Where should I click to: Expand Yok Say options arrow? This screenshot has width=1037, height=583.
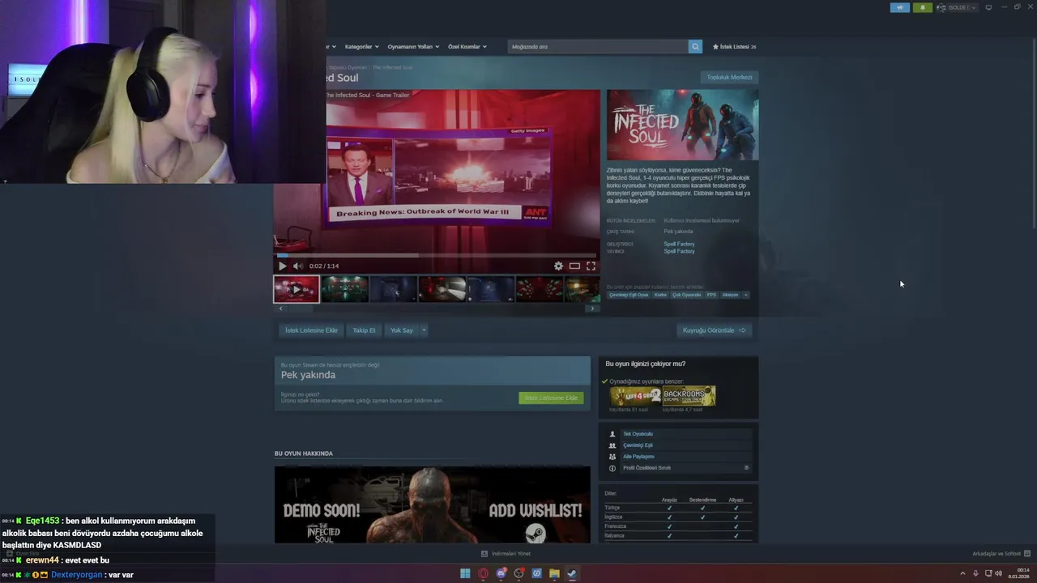pos(423,330)
